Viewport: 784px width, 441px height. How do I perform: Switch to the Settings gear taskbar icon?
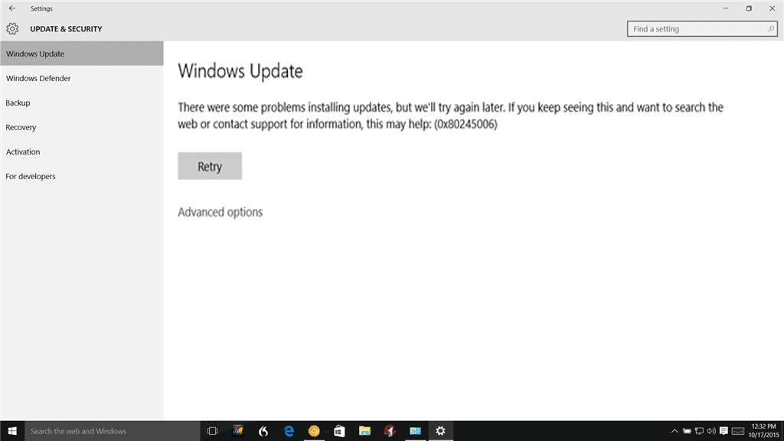440,431
